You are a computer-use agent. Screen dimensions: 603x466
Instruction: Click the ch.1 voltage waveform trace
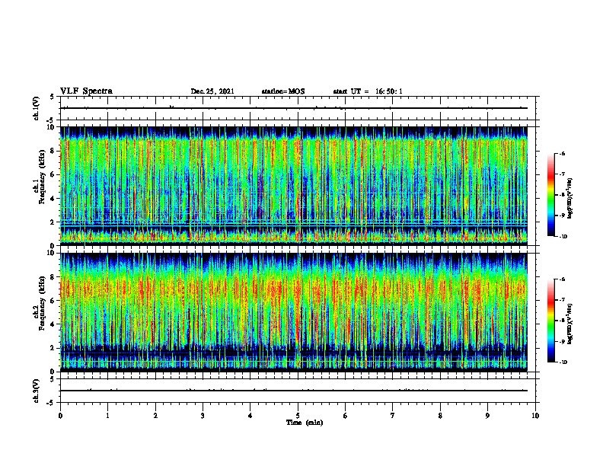(x=294, y=108)
